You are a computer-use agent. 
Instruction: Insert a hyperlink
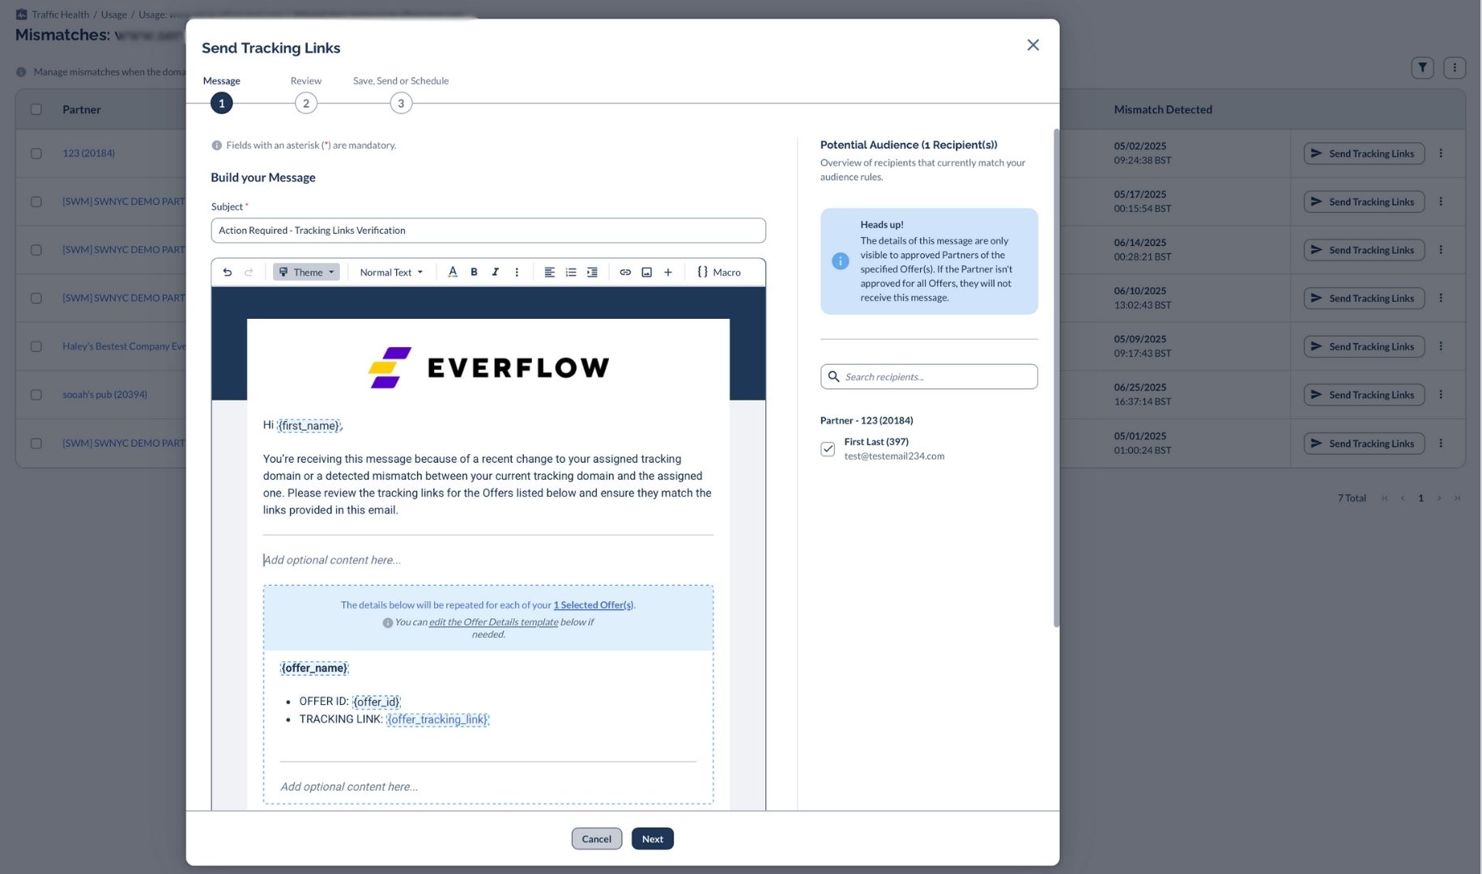(625, 273)
